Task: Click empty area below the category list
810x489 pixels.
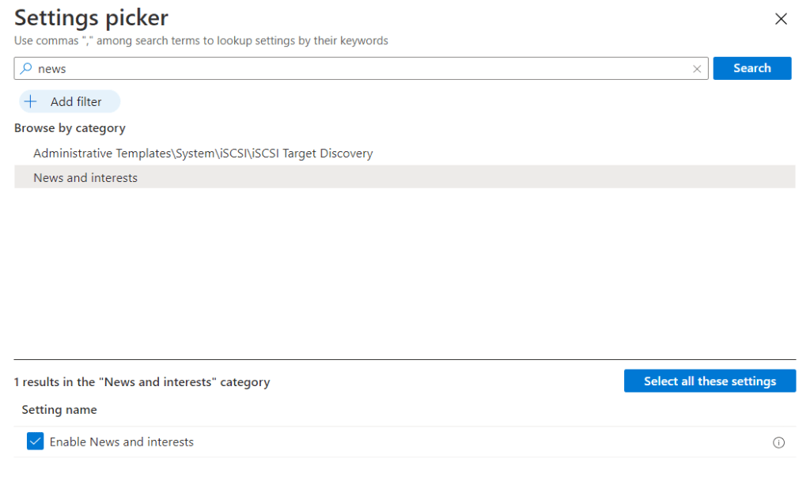Action: pyautogui.click(x=404, y=269)
